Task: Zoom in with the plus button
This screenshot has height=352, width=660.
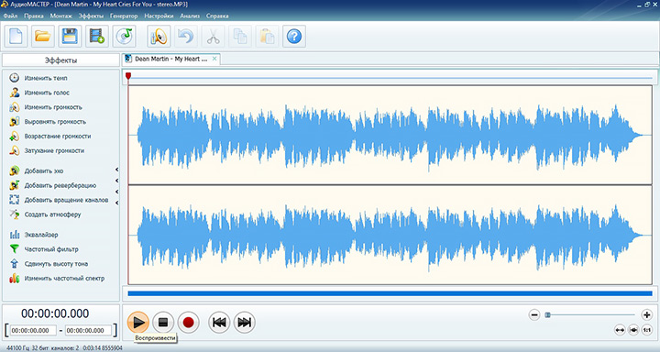Action: click(646, 314)
